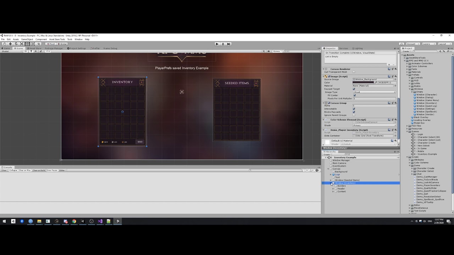Screen dimensions: 454x255
Task: Close the Inventory window with its X icon
Action: point(142,82)
